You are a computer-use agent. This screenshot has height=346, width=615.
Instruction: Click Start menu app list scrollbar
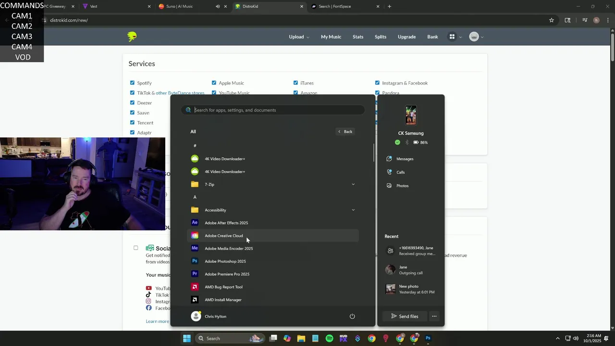tap(373, 152)
